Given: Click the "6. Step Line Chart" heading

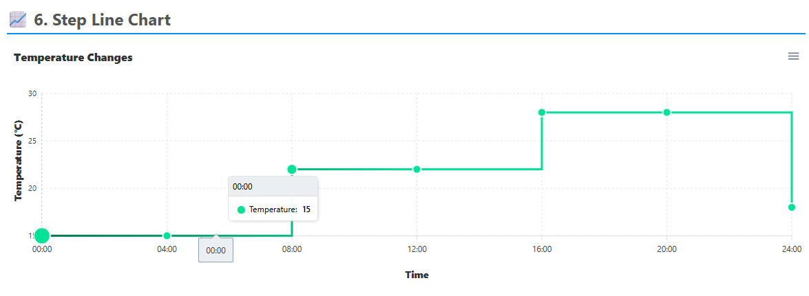Looking at the screenshot, I should [x=102, y=20].
